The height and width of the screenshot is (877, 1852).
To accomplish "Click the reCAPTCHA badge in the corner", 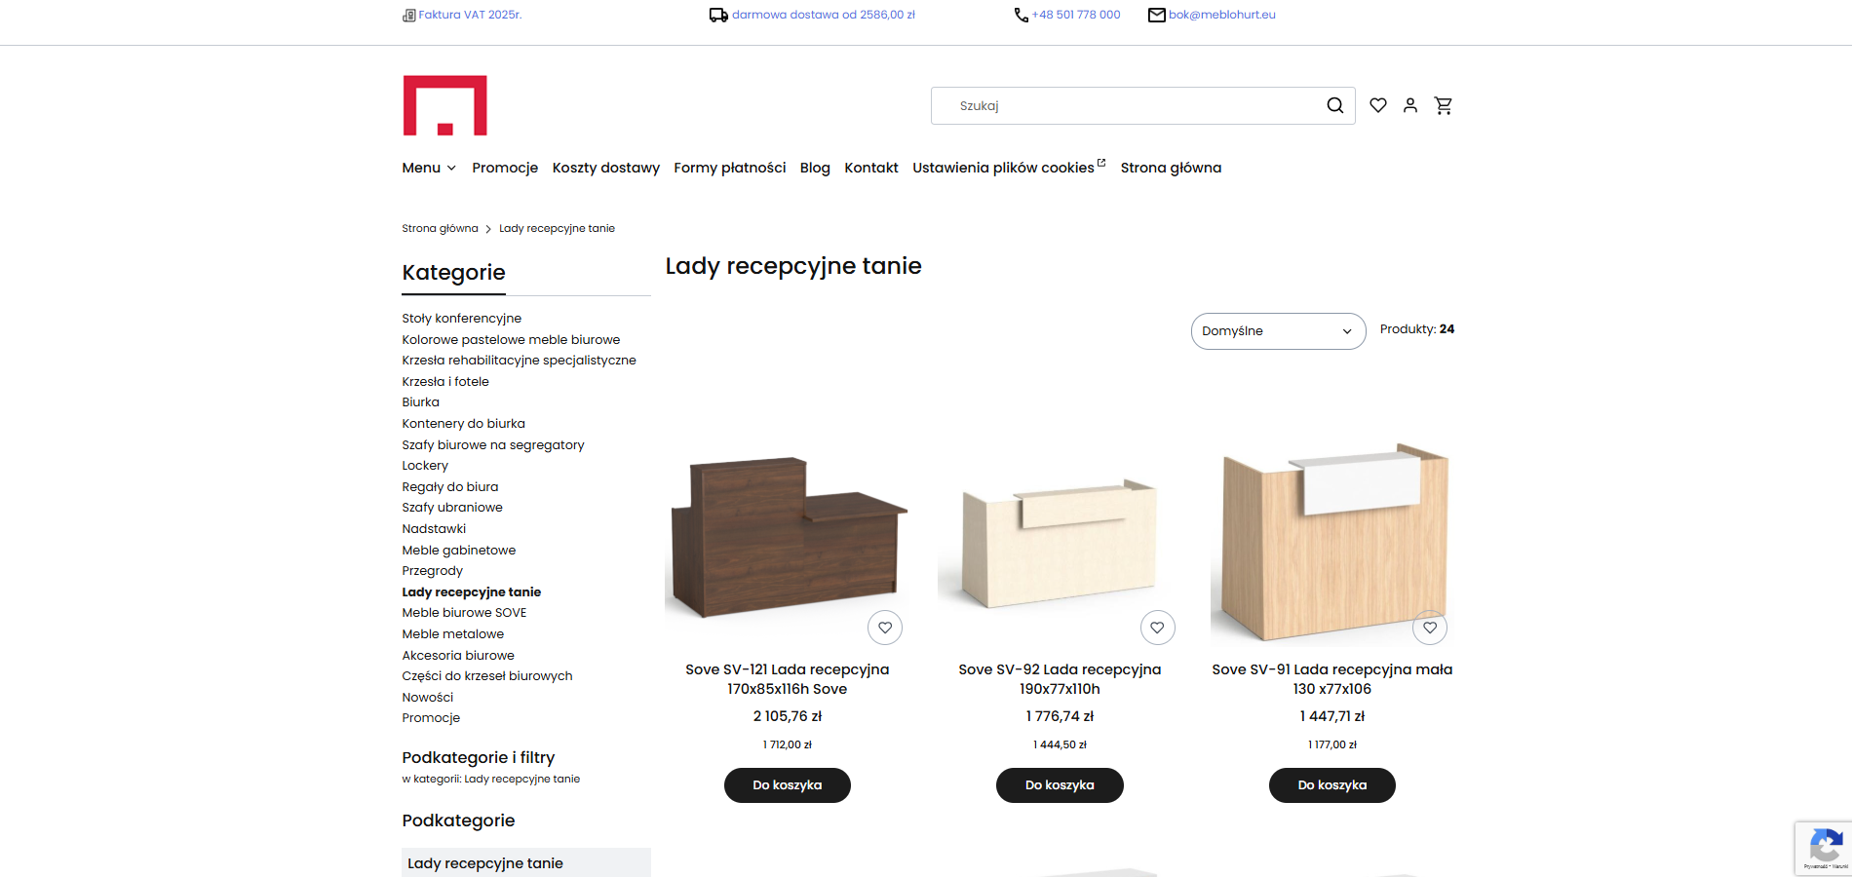I will 1825,848.
